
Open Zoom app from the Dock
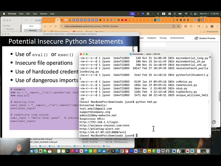(131, 151)
